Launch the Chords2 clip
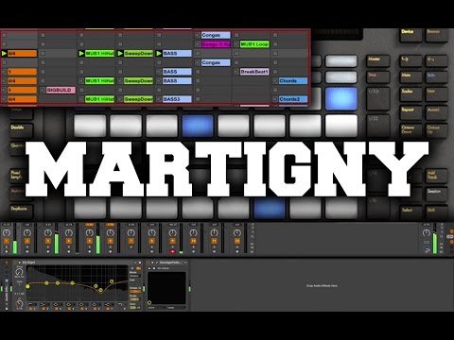454x340 pixels. [x=293, y=99]
